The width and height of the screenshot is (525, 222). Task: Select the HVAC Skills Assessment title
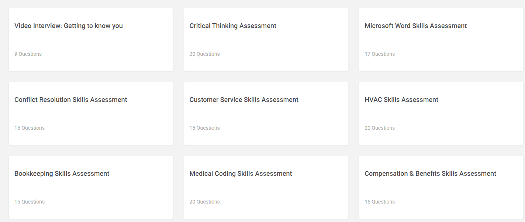point(401,100)
